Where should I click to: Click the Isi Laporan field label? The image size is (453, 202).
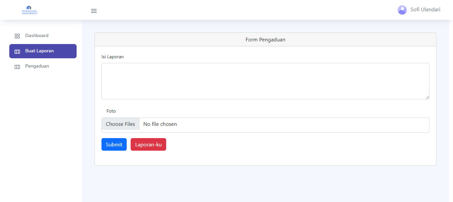112,57
